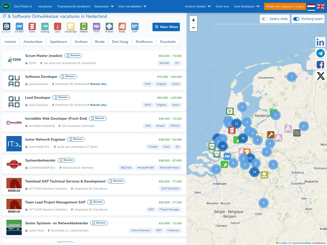The image size is (327, 245).
Task: Save Scrum Master job with Bewaren
Action: pyautogui.click(x=73, y=55)
